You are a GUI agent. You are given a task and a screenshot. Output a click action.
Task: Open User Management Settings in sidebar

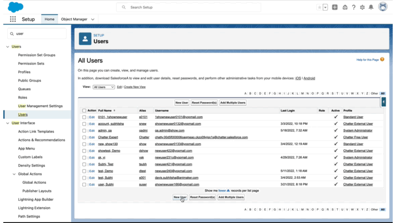point(40,106)
